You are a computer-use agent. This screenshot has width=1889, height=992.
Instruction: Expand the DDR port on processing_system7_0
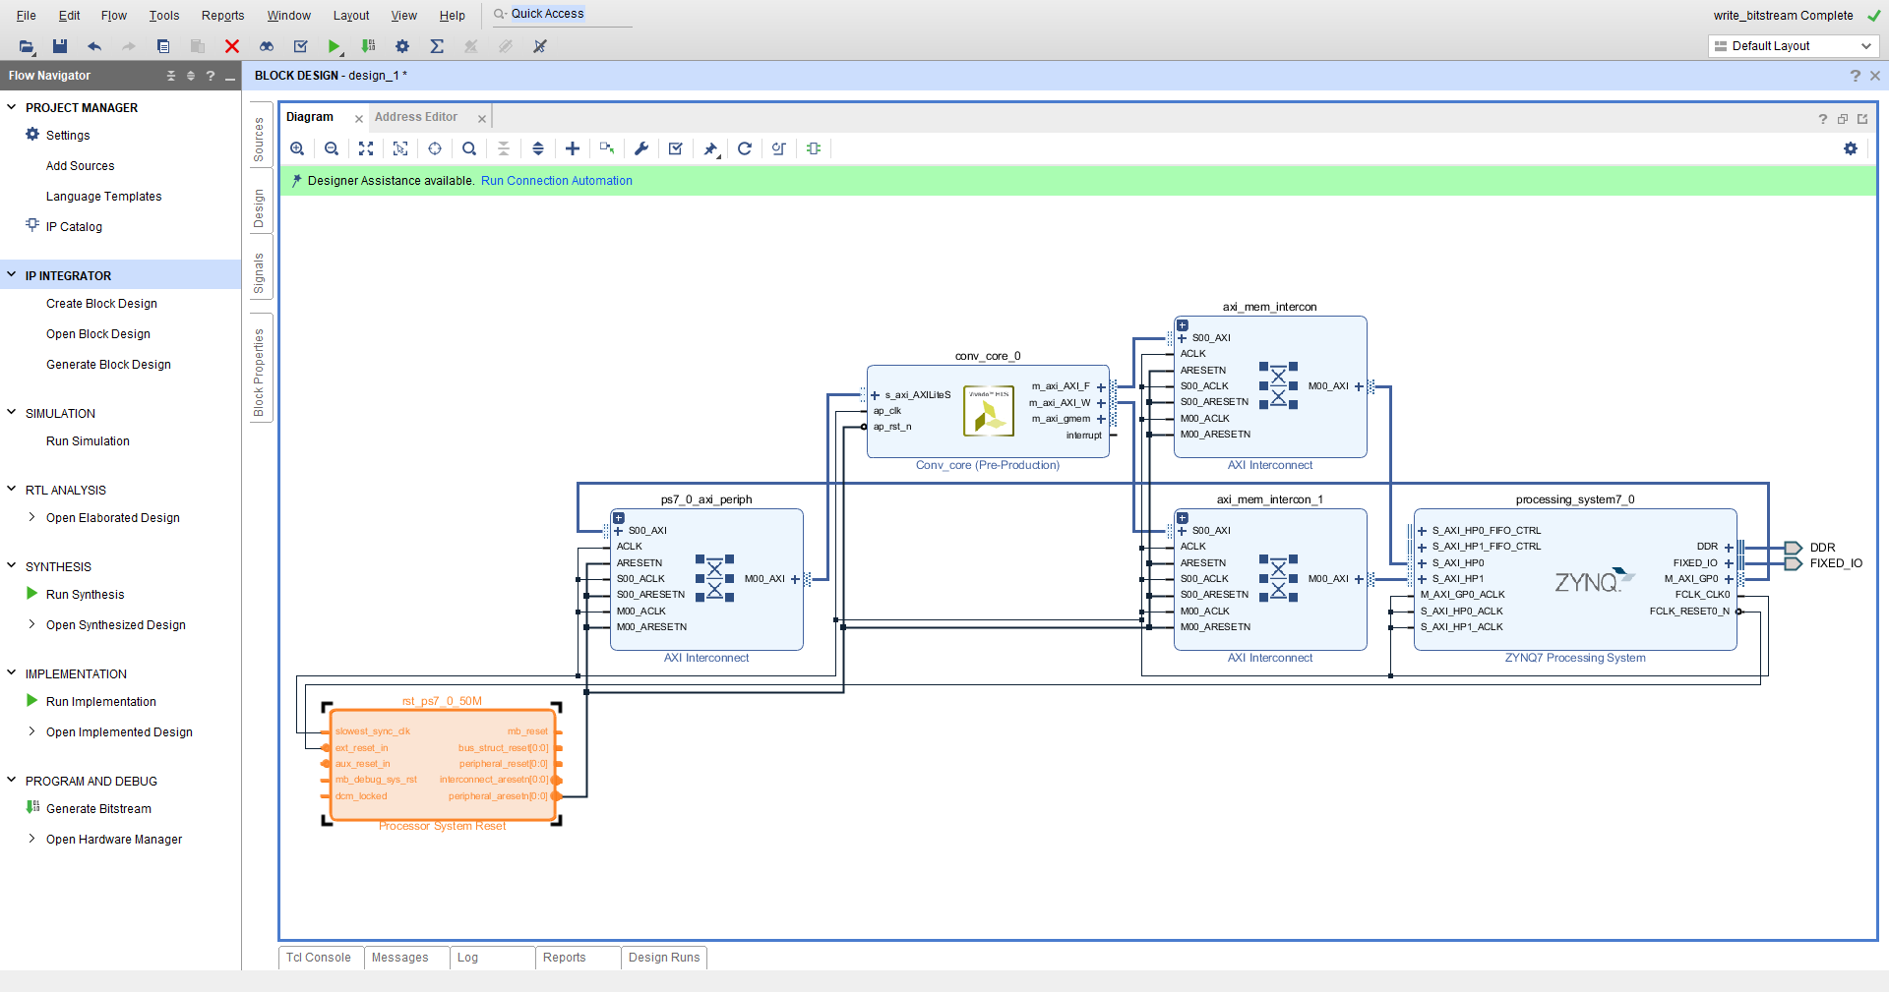[1729, 548]
